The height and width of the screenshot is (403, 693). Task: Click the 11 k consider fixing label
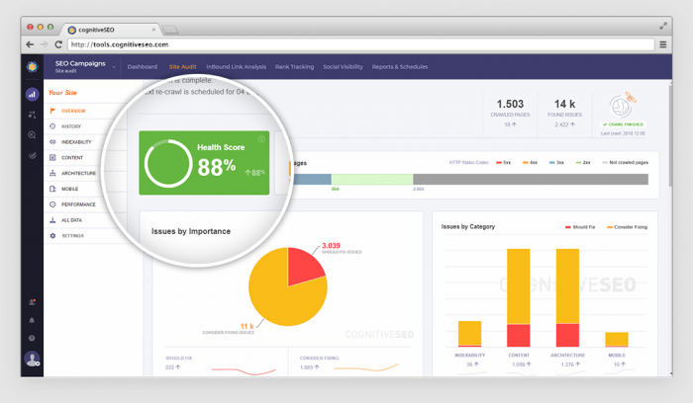[x=247, y=326]
